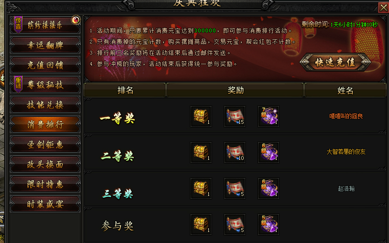Click the 排名 column header

[125, 90]
